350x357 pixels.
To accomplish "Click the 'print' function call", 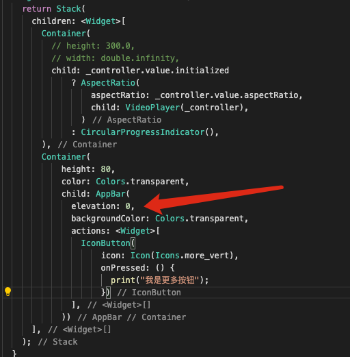I will click(123, 280).
